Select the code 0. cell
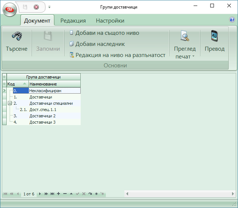 coord(21,91)
